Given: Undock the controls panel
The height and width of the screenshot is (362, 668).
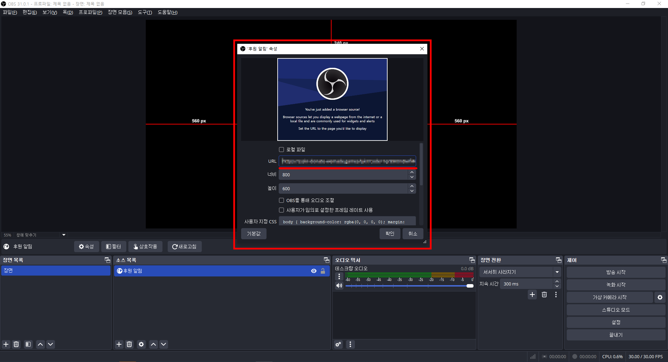Looking at the screenshot, I should click(663, 260).
